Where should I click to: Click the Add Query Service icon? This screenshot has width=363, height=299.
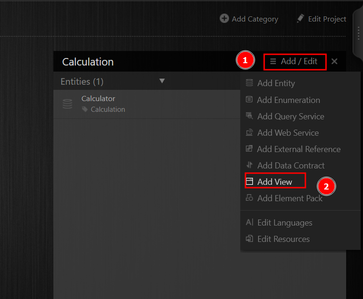point(249,116)
